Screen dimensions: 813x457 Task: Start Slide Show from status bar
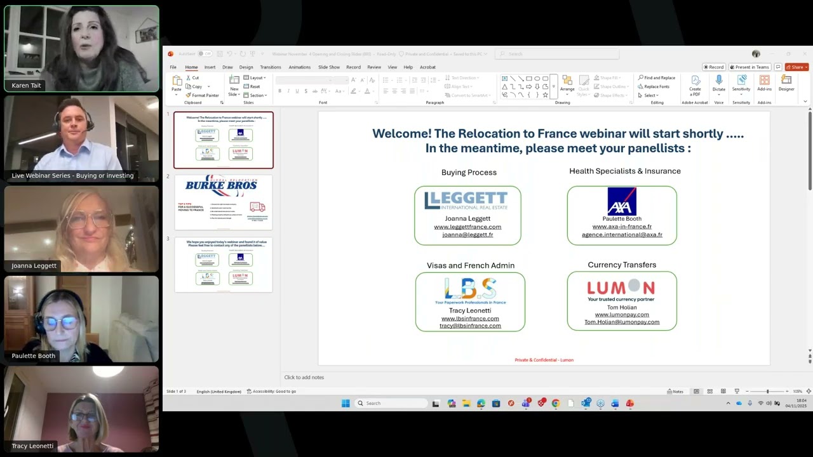pos(737,392)
